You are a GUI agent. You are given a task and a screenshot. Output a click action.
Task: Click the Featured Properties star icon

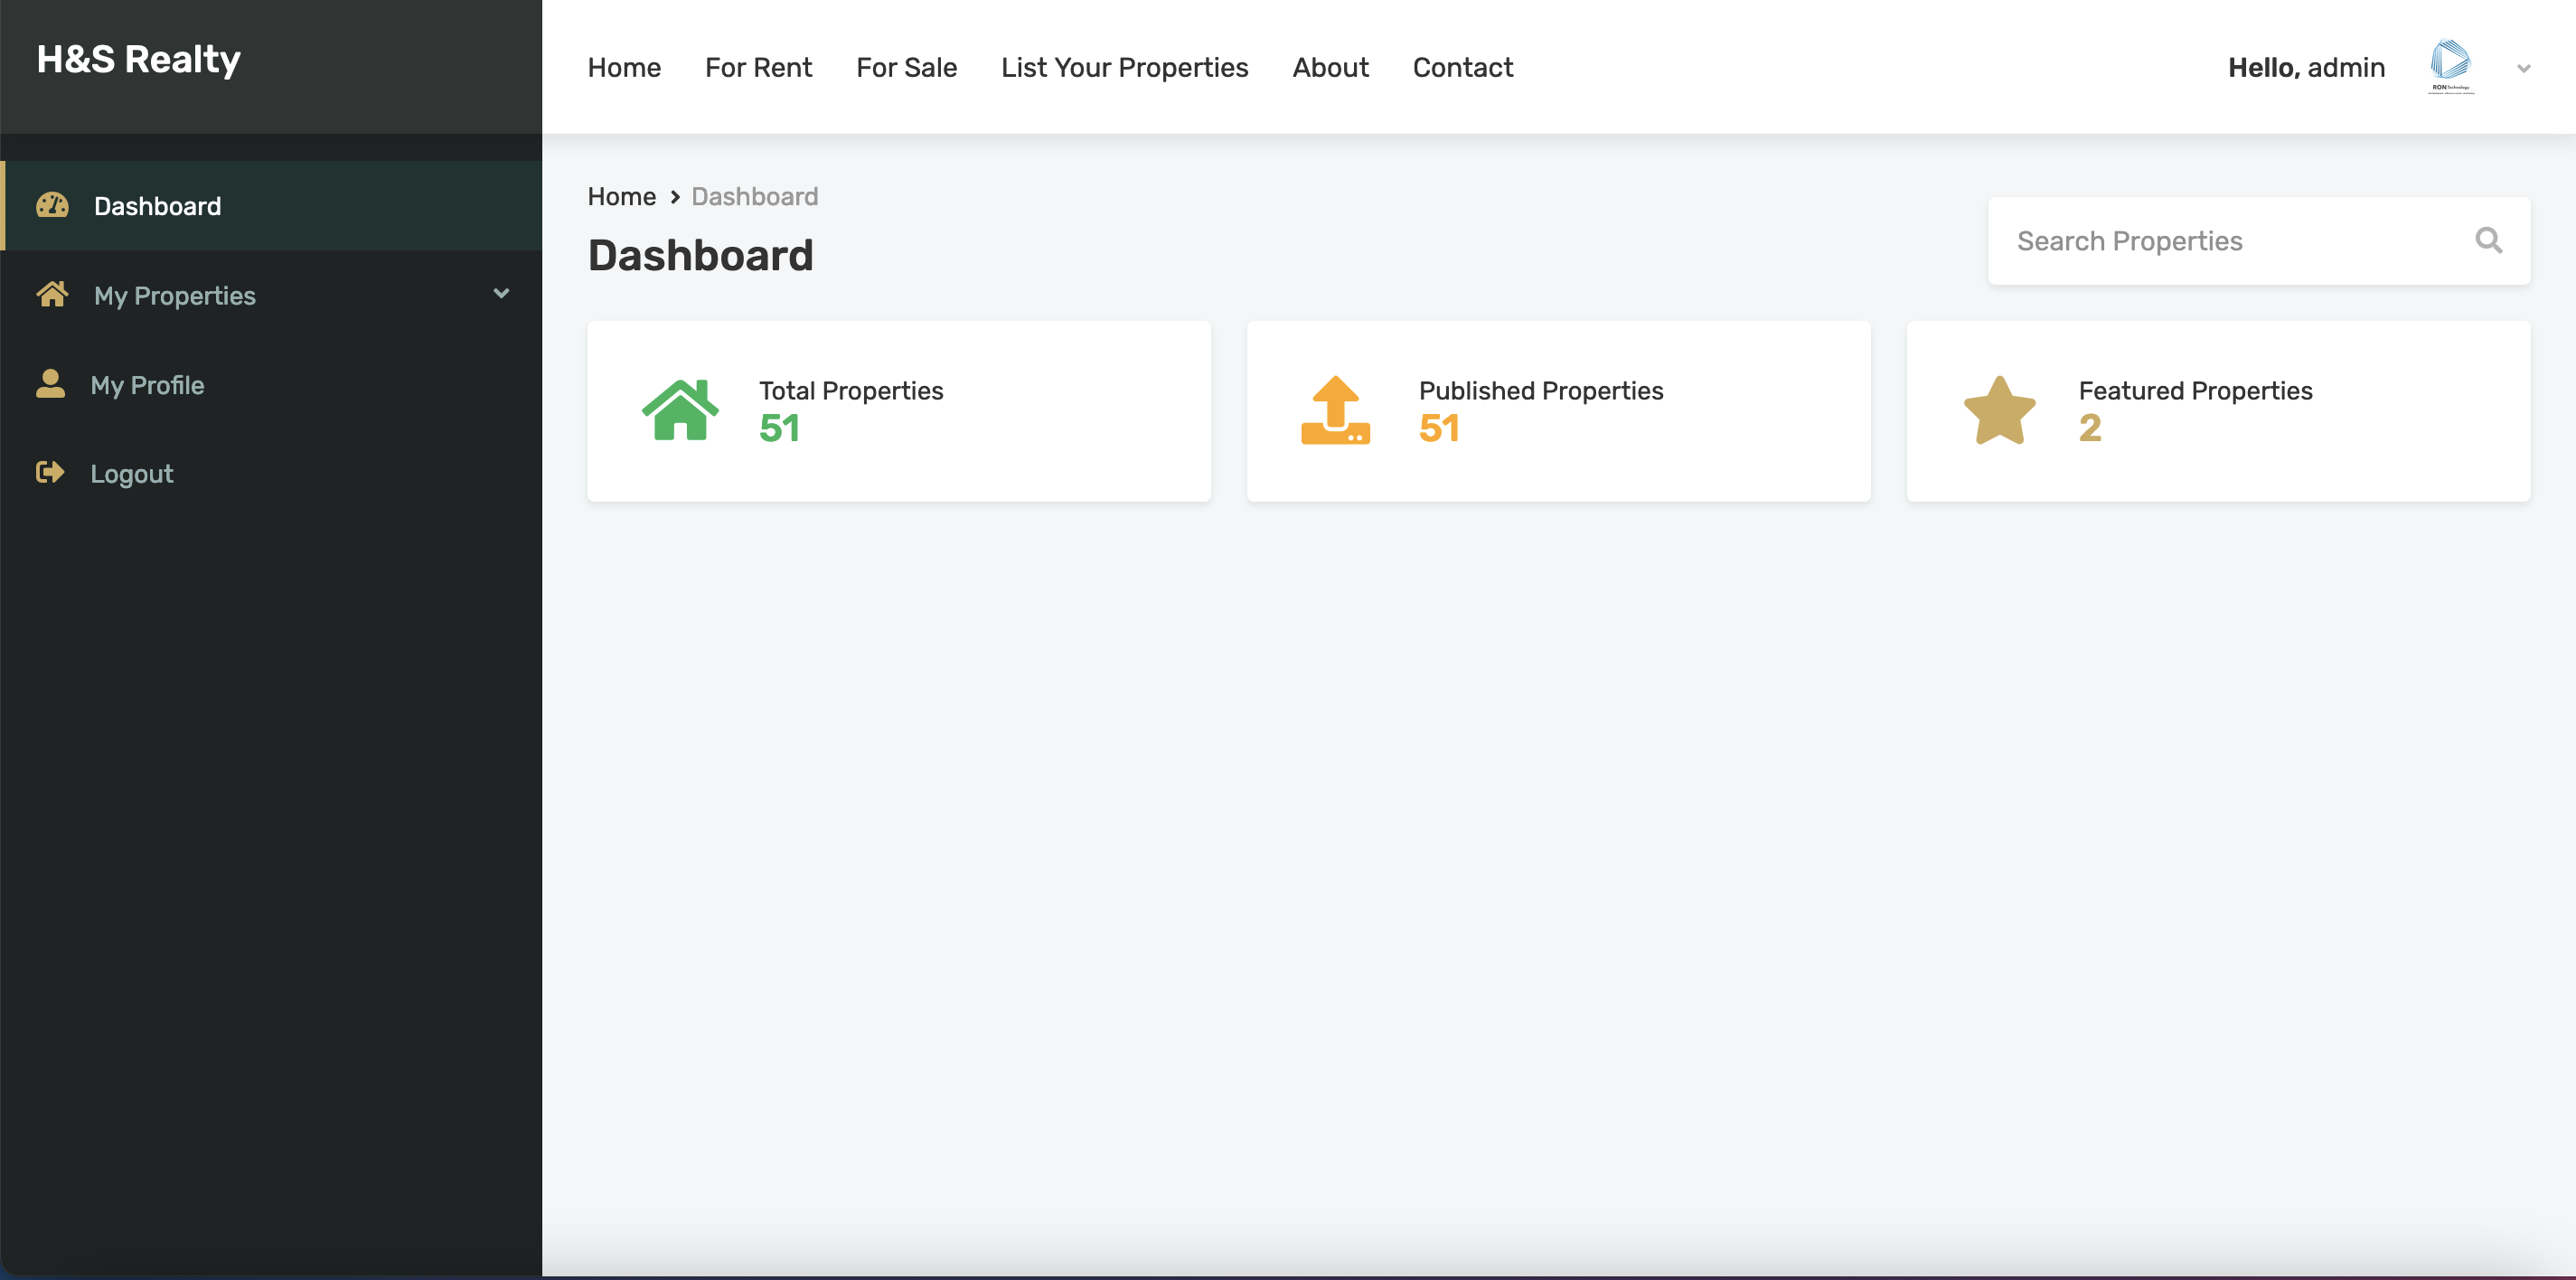click(1999, 410)
